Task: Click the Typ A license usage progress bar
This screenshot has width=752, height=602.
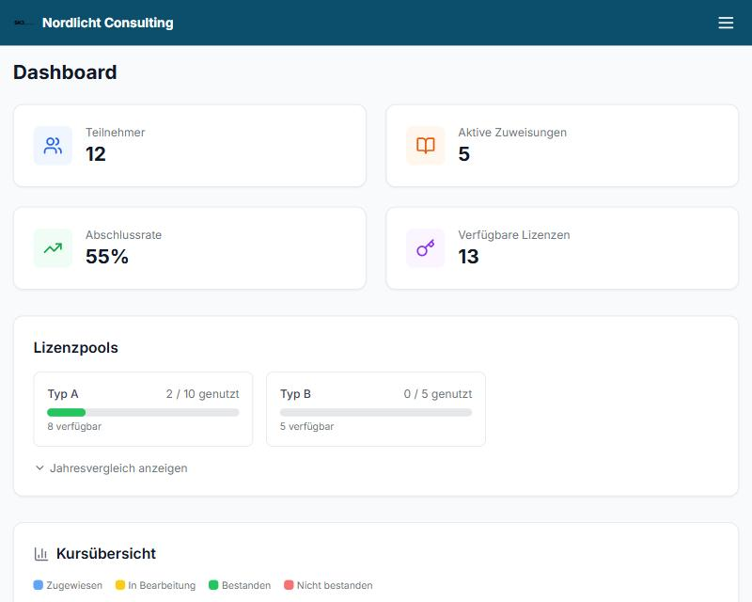Action: coord(143,412)
